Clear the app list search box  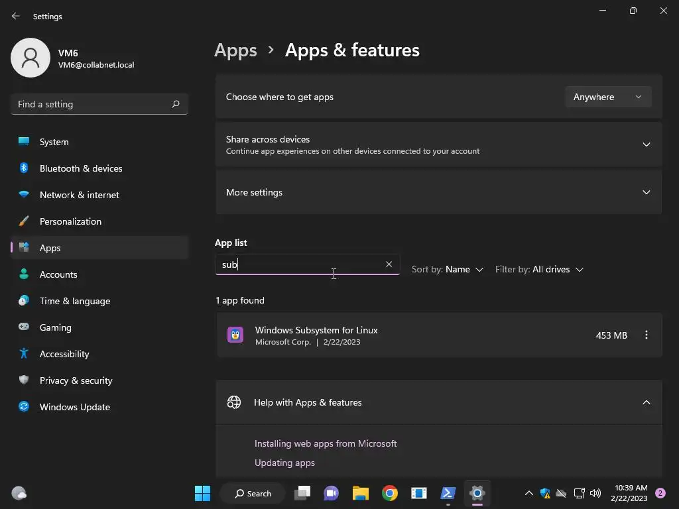click(x=389, y=264)
